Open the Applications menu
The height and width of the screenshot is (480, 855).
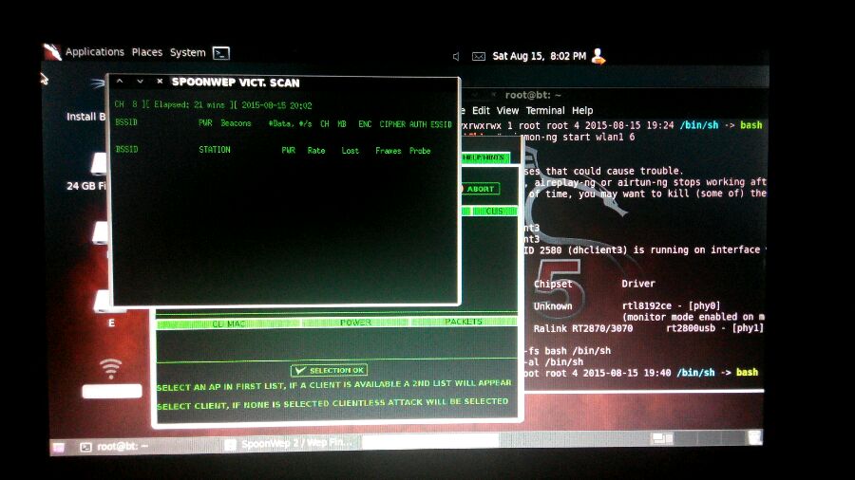click(x=95, y=52)
